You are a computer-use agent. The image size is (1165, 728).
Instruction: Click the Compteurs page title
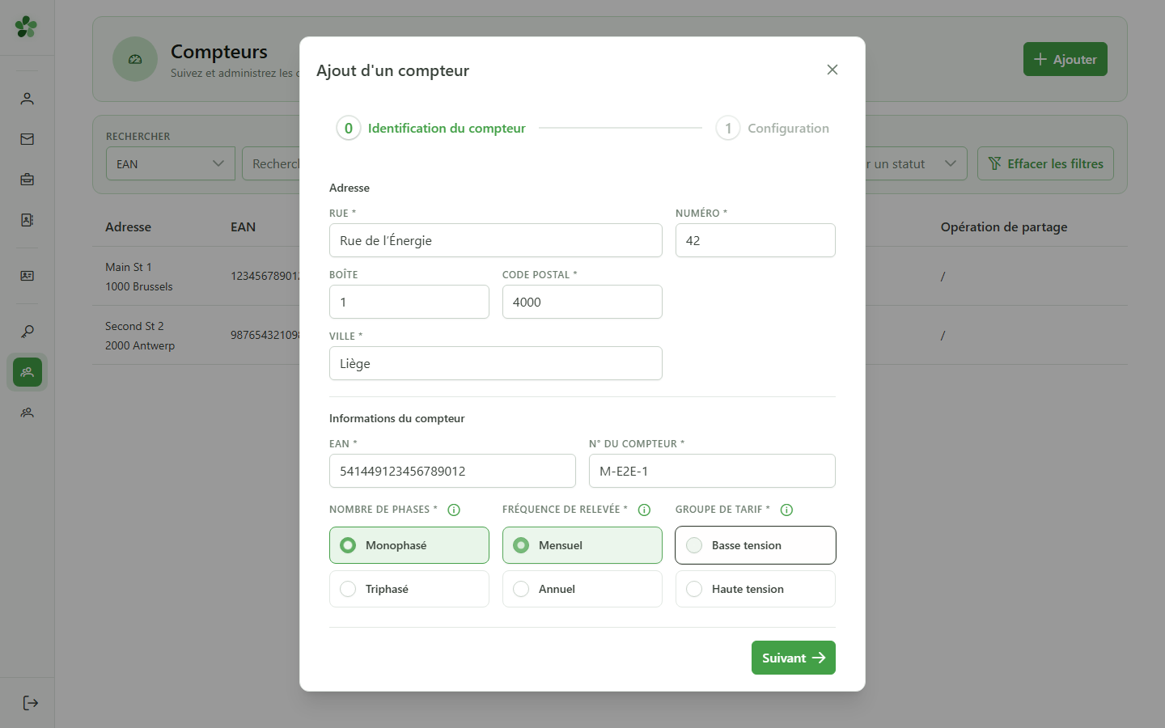click(219, 52)
